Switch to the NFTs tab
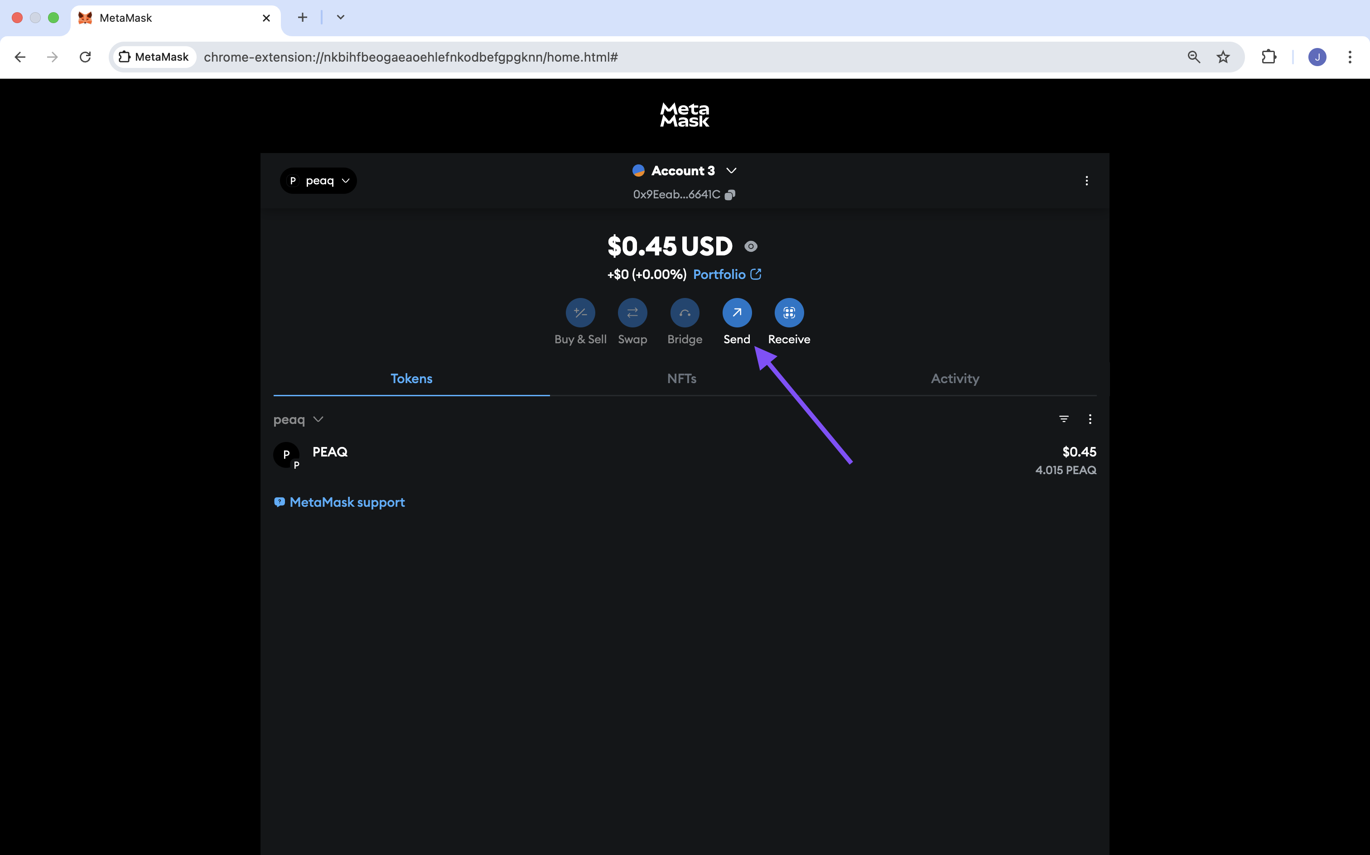This screenshot has height=855, width=1370. click(682, 378)
